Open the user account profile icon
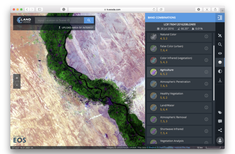The width and height of the screenshot is (235, 154). pos(220,140)
